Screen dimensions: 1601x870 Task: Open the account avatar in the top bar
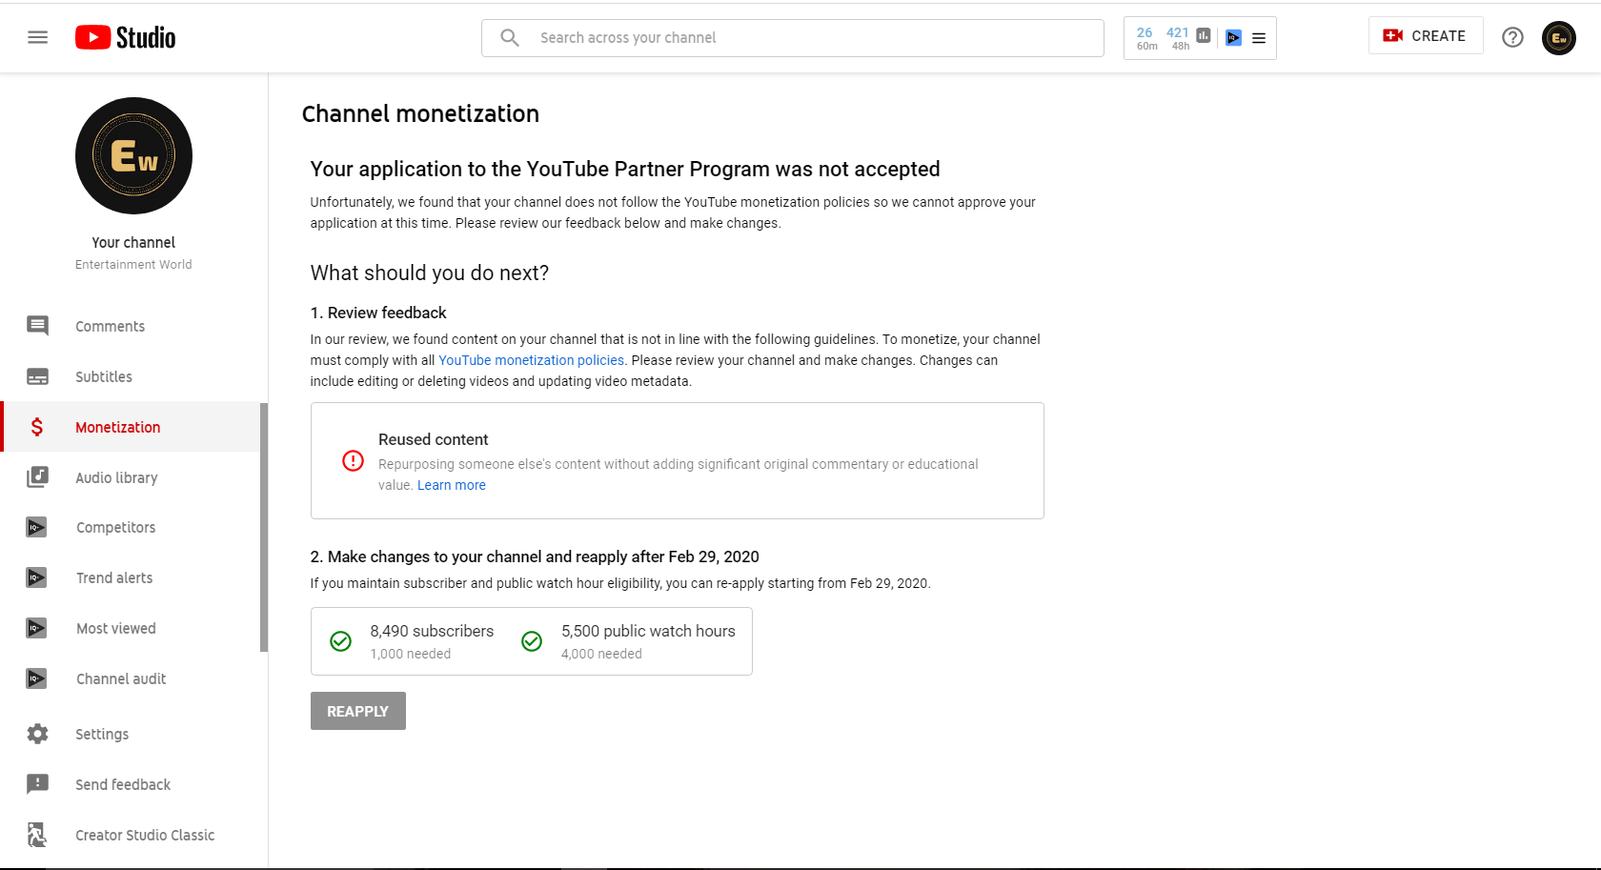coord(1559,38)
